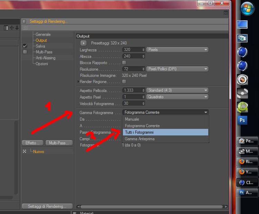Screen dimensions: 259x214
Task: Click the Effetto... button
Action: click(32, 143)
